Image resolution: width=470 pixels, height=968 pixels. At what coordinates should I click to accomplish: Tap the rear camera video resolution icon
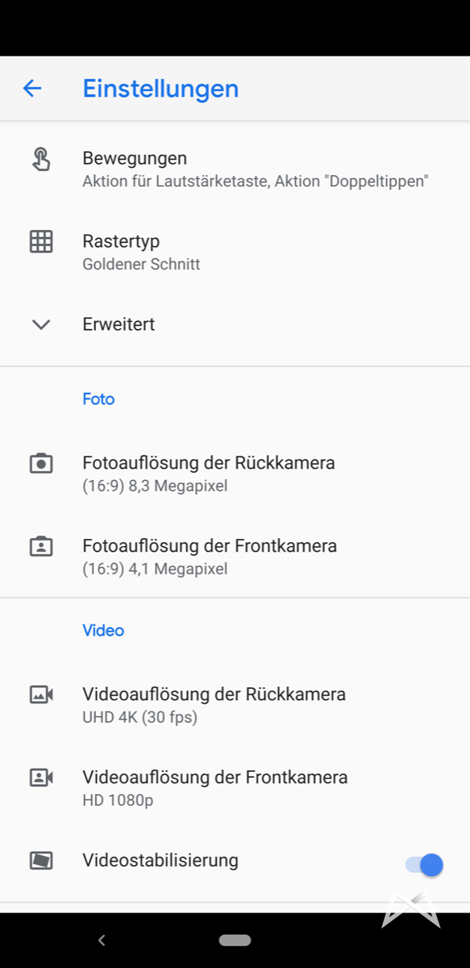click(41, 695)
